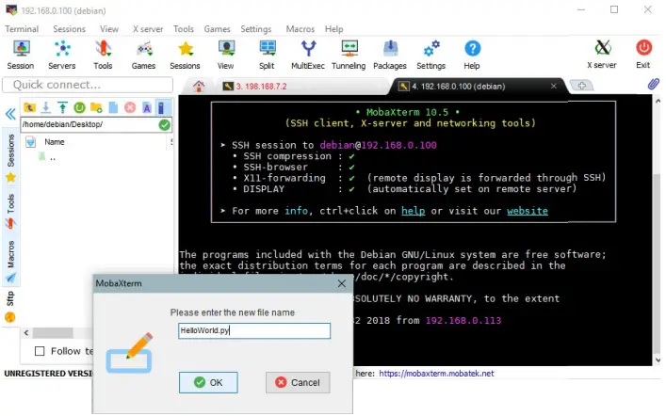
Task: Open the mobaxterm.mobatek.net link
Action: pyautogui.click(x=436, y=374)
